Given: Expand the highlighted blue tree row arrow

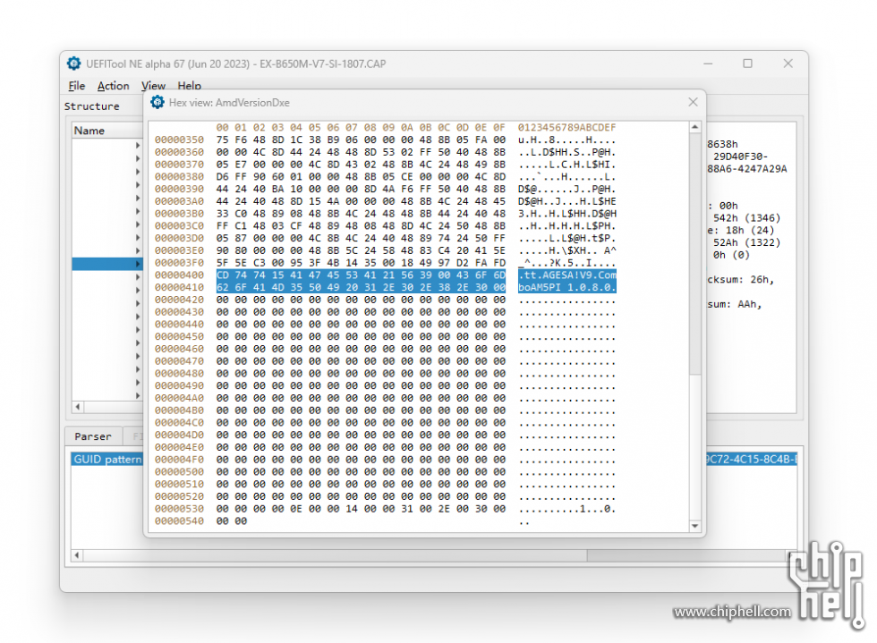Looking at the screenshot, I should coord(138,263).
